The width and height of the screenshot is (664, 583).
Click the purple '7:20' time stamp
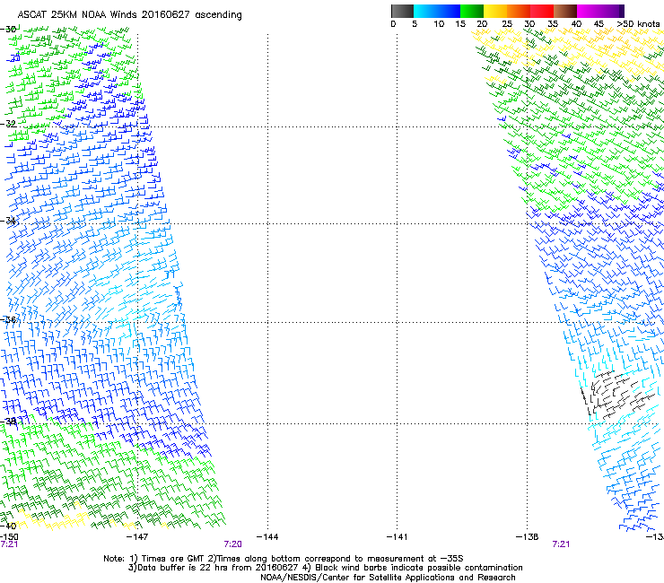(233, 544)
